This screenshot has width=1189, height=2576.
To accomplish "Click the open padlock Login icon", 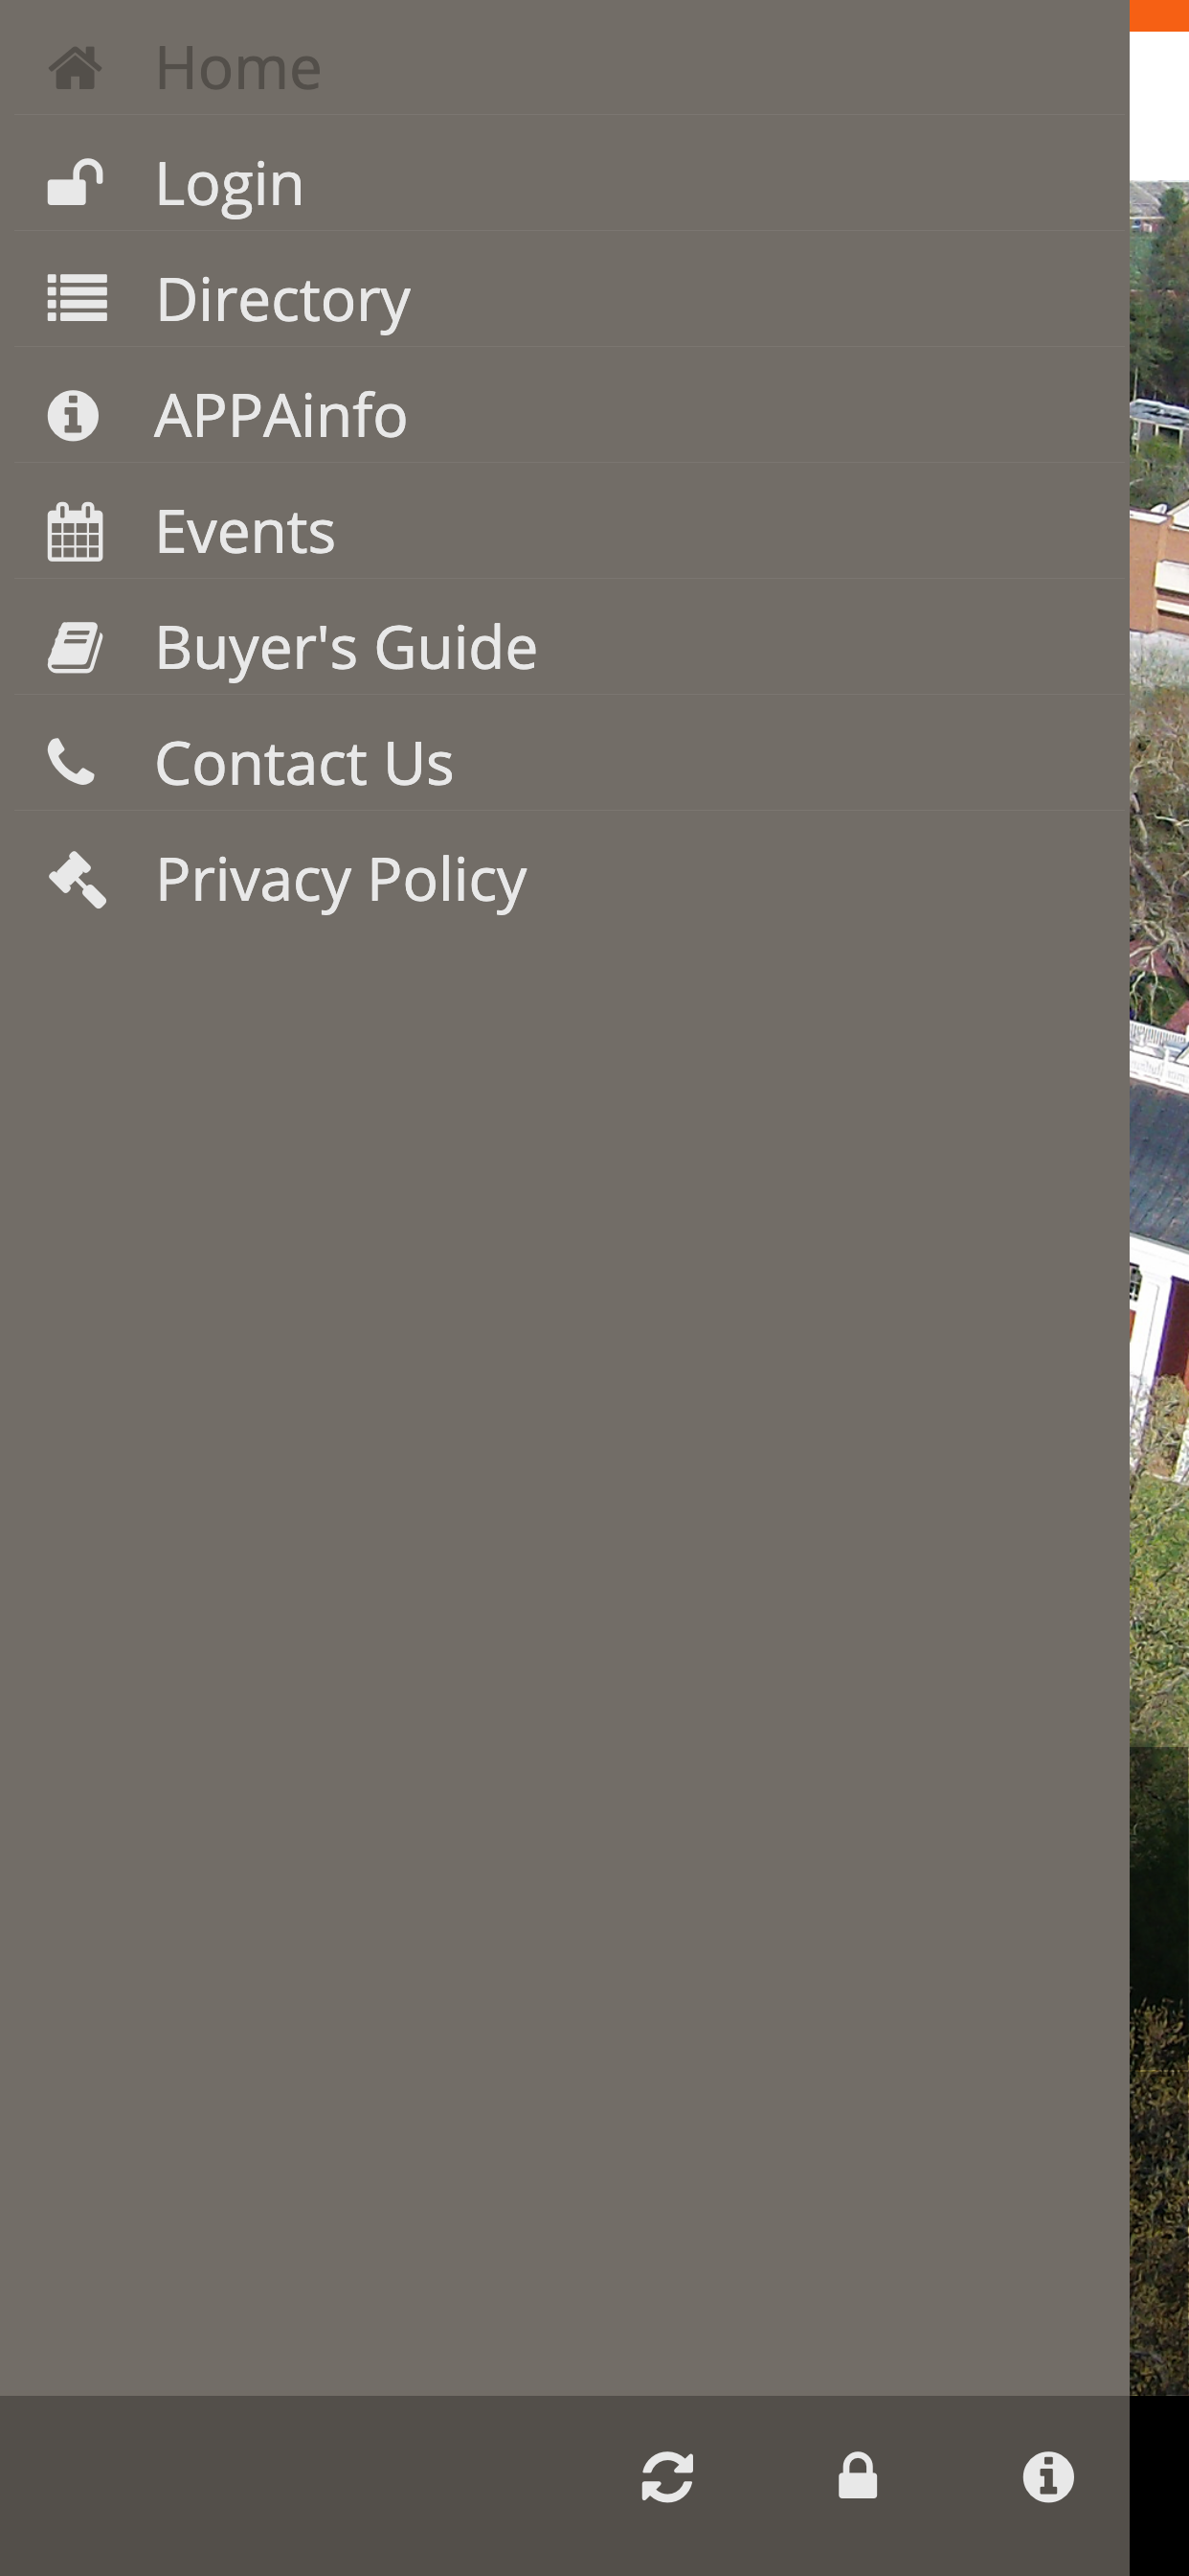I will click(75, 183).
